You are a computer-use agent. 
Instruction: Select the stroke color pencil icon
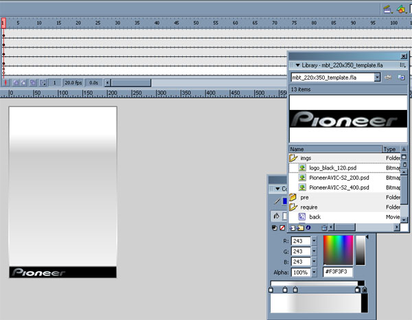(x=277, y=201)
